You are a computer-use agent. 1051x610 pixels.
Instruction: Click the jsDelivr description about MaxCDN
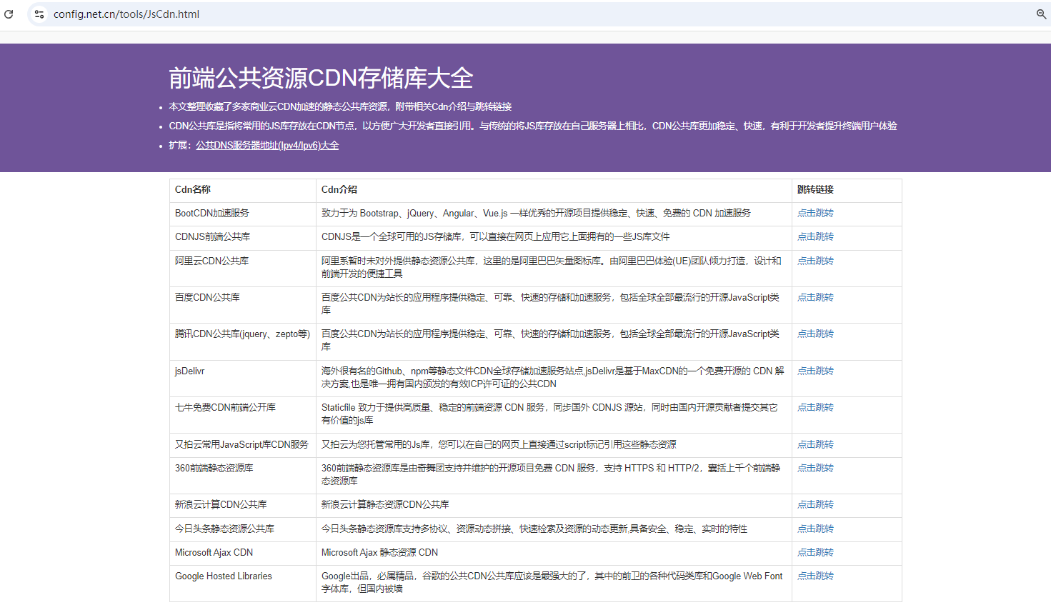click(553, 377)
